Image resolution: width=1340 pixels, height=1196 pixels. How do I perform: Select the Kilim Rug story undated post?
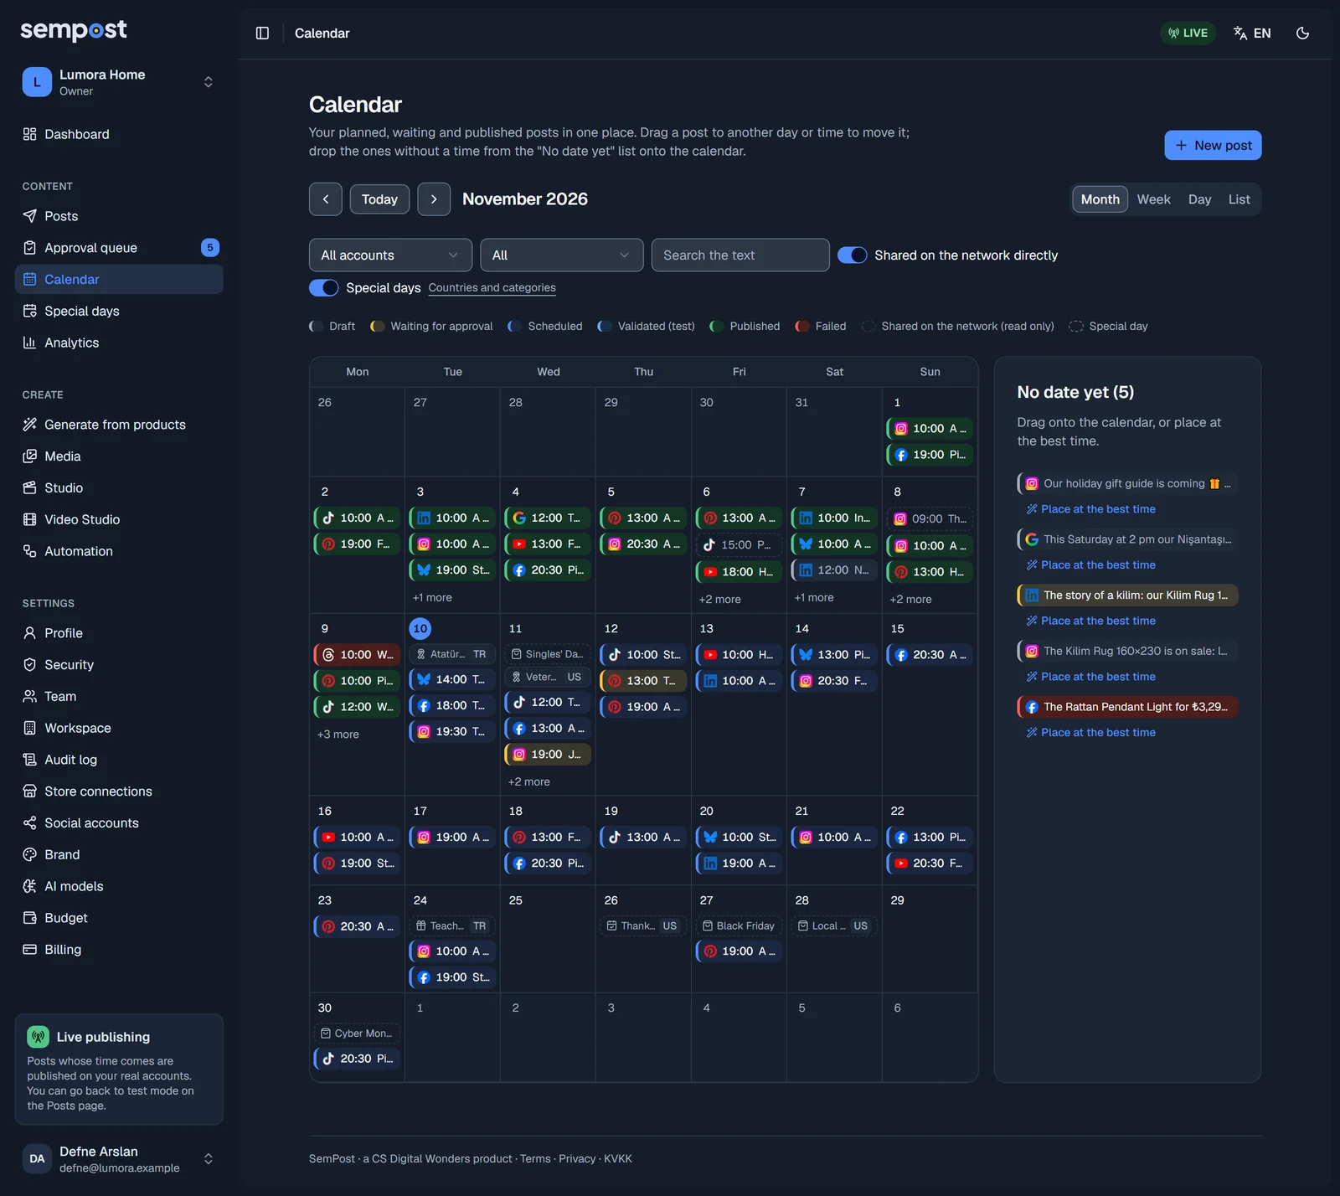1127,595
